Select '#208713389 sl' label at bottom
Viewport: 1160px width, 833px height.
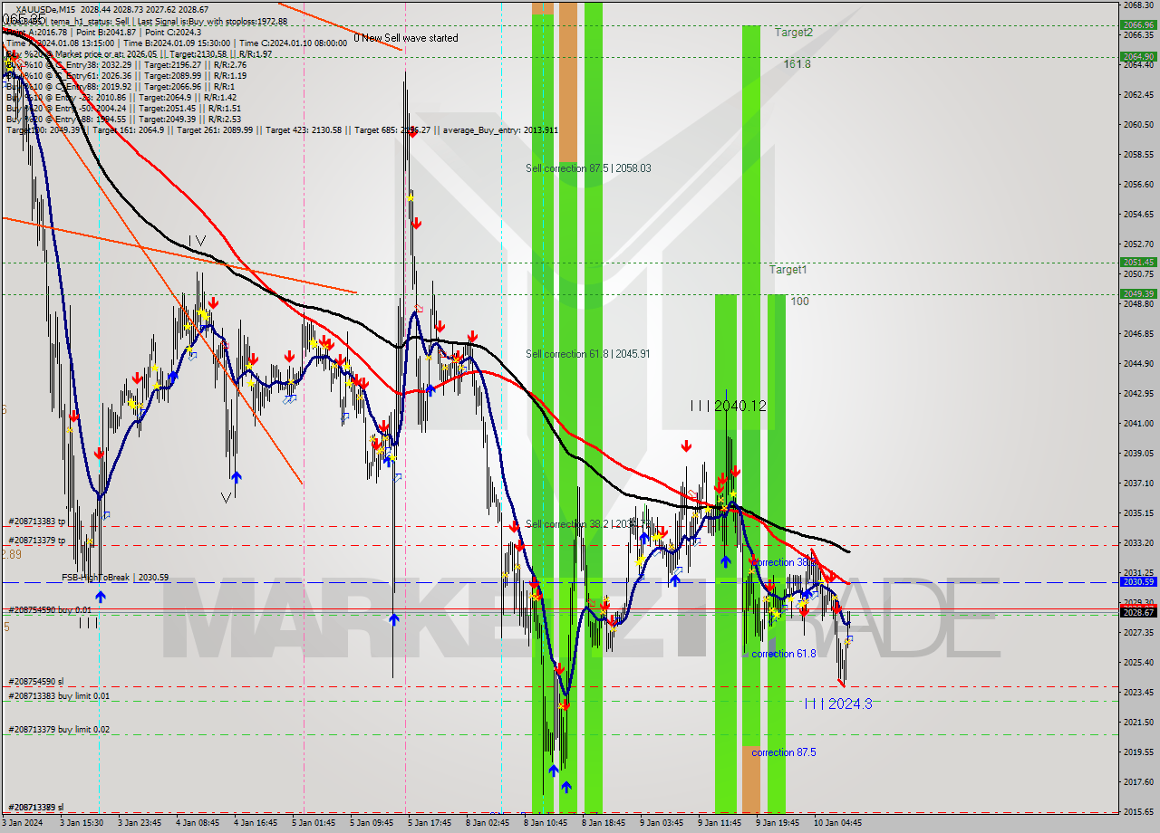coord(36,807)
